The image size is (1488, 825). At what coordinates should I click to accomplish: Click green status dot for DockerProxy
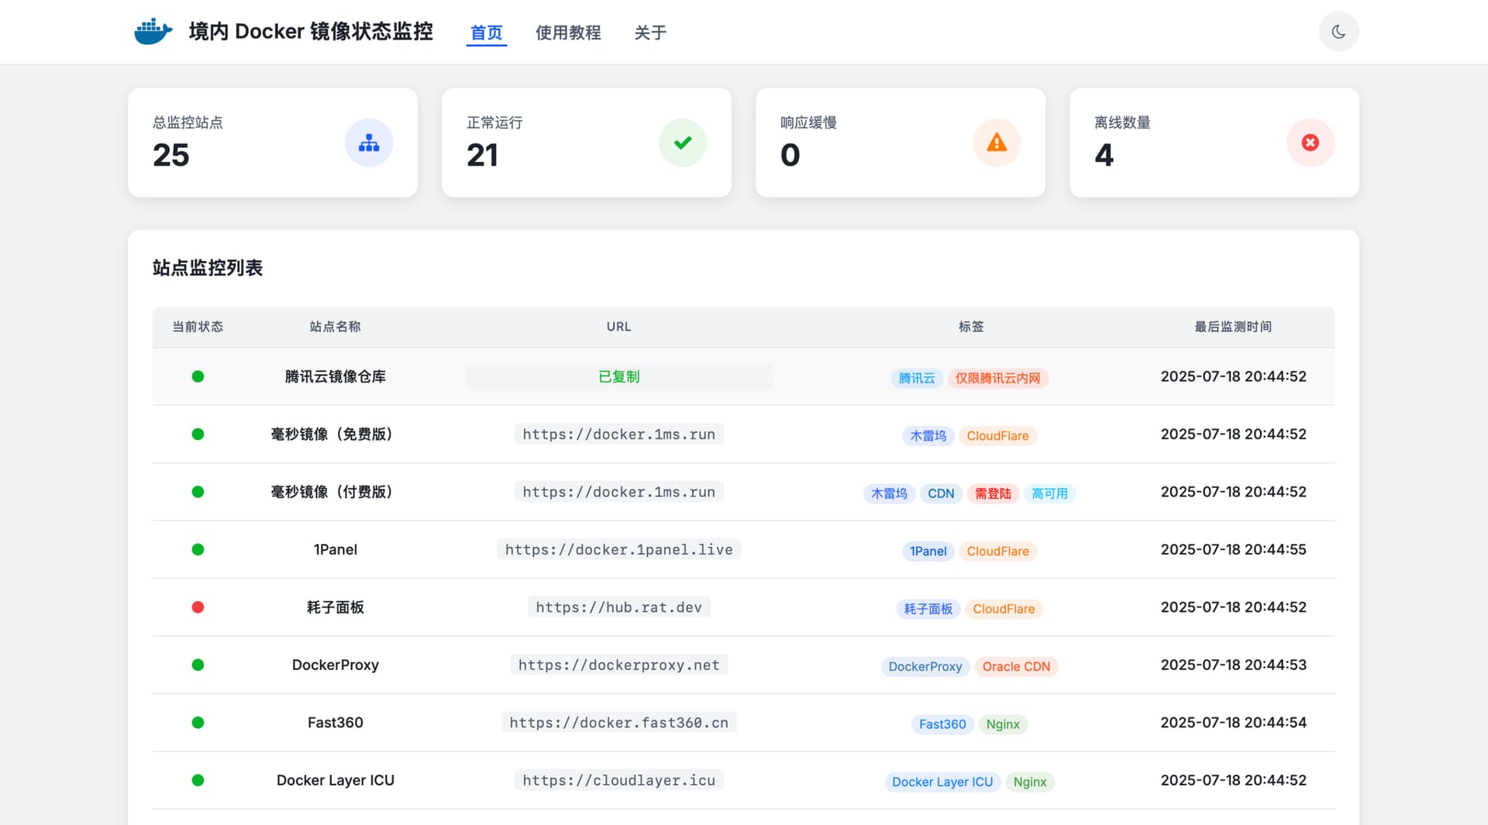pyautogui.click(x=198, y=665)
